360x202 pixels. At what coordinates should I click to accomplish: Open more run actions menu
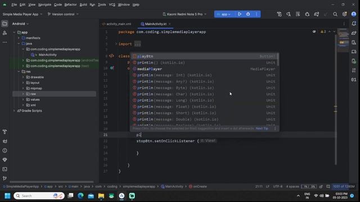click(256, 14)
